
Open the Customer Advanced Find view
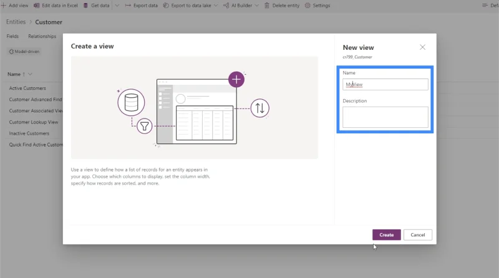coord(36,99)
